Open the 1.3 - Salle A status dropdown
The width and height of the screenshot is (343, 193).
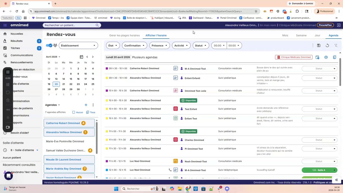pyautogui.click(x=319, y=170)
